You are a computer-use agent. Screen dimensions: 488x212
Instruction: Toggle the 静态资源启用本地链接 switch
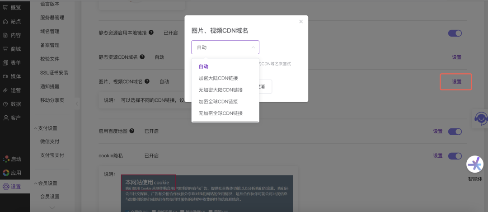[455, 33]
